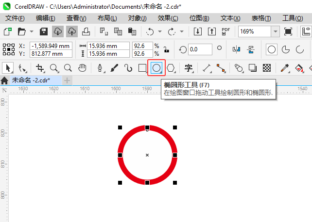The image size is (312, 222).
Task: Select the Text tool 字
Action: 189,68
